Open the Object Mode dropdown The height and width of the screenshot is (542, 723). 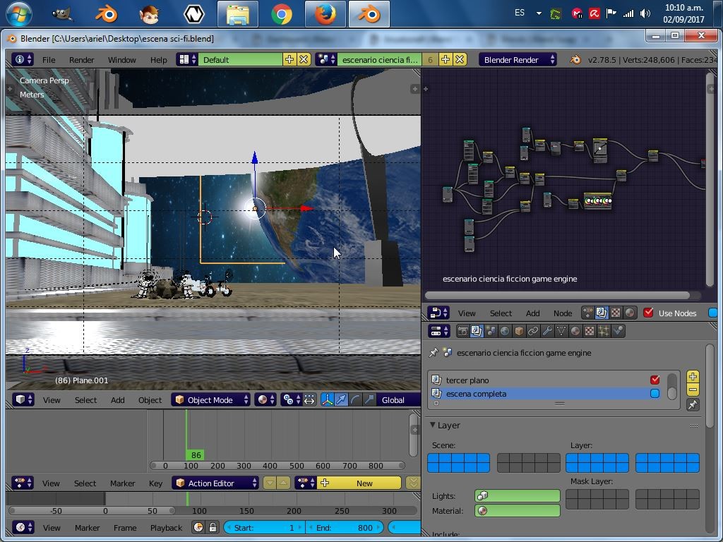(x=210, y=399)
